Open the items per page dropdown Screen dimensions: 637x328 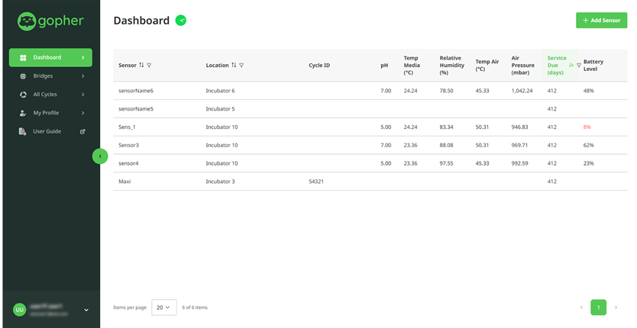(164, 307)
